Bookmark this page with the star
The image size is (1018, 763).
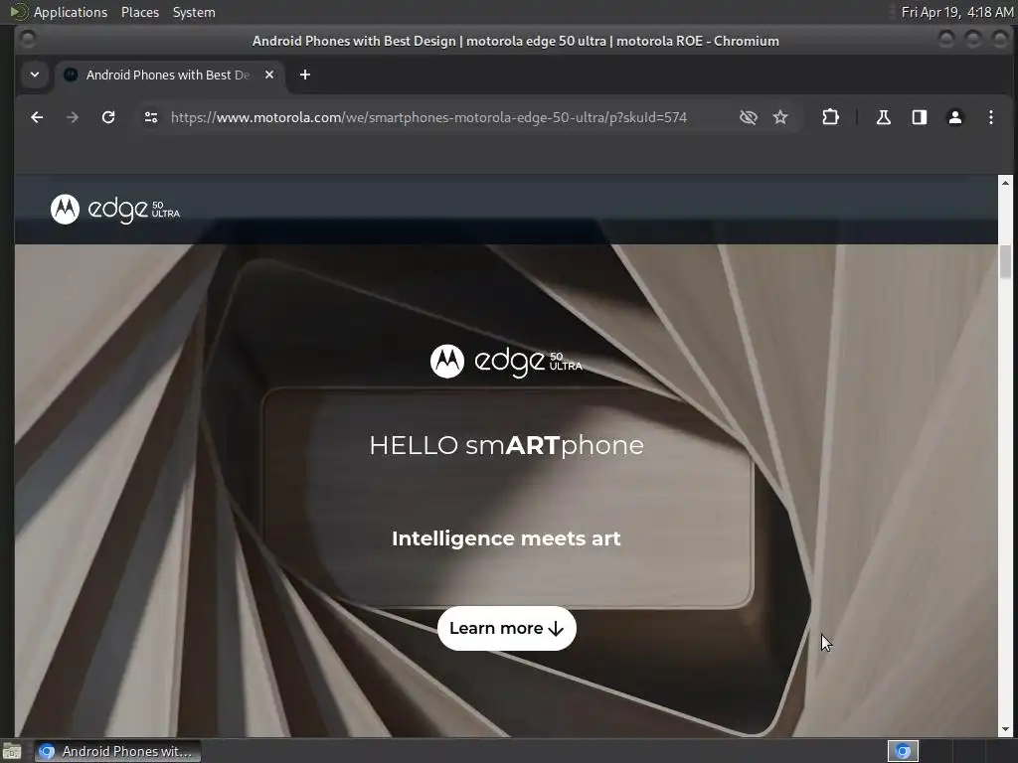(x=780, y=117)
